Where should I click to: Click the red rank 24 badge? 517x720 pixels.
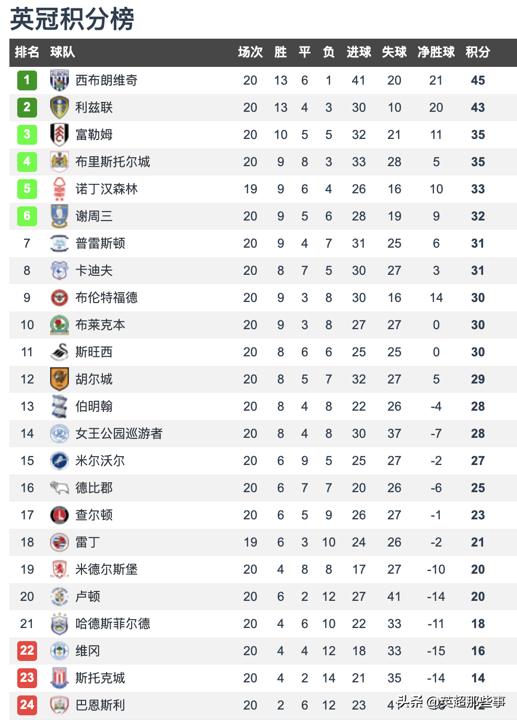pyautogui.click(x=27, y=705)
